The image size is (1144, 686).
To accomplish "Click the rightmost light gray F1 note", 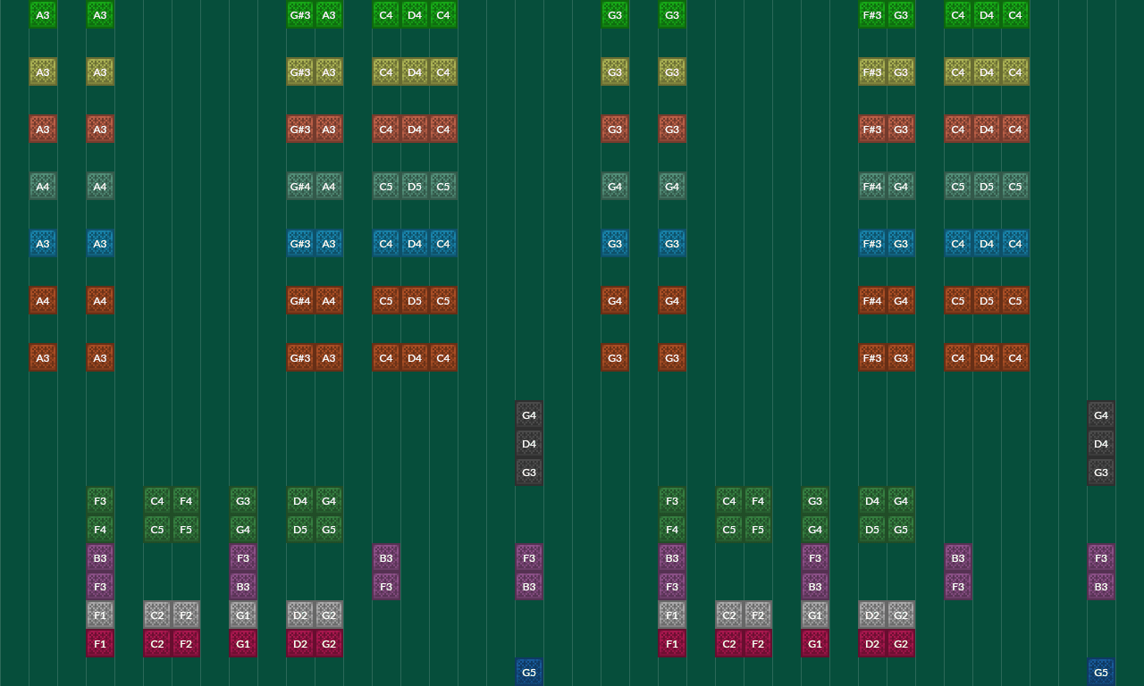I will coord(672,615).
